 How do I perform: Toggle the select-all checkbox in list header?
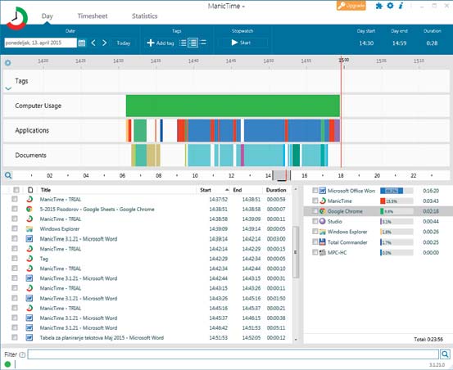pos(16,190)
